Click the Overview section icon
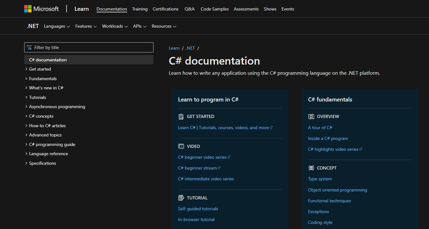Image resolution: width=429 pixels, height=229 pixels. pyautogui.click(x=311, y=116)
